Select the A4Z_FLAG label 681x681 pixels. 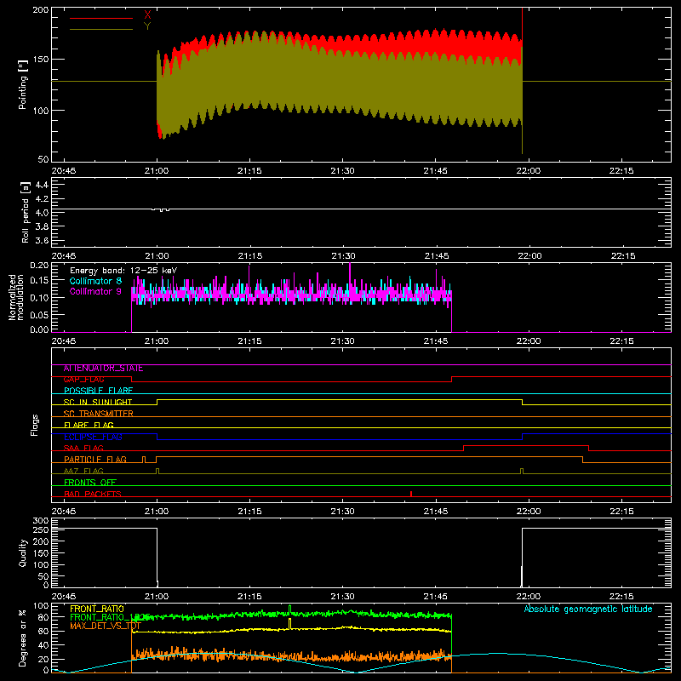point(83,471)
